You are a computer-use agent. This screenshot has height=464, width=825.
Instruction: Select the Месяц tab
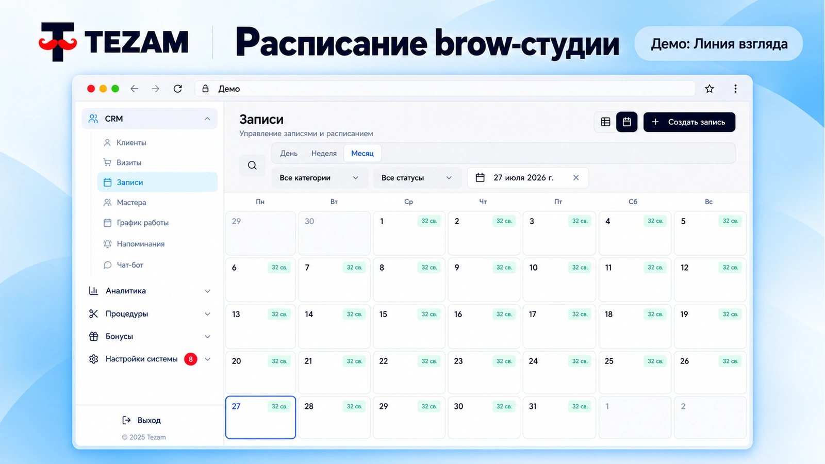(x=362, y=154)
